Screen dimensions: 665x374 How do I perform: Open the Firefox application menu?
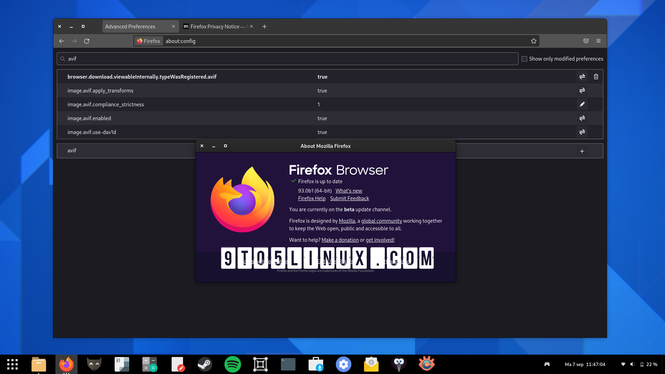point(598,41)
